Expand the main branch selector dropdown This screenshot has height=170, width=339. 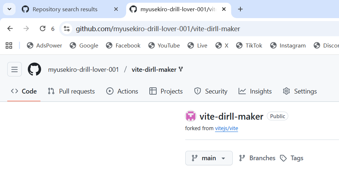209,158
